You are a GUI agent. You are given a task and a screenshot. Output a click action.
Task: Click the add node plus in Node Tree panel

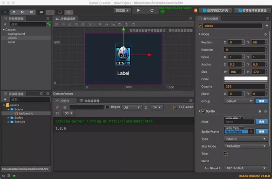click(5, 24)
